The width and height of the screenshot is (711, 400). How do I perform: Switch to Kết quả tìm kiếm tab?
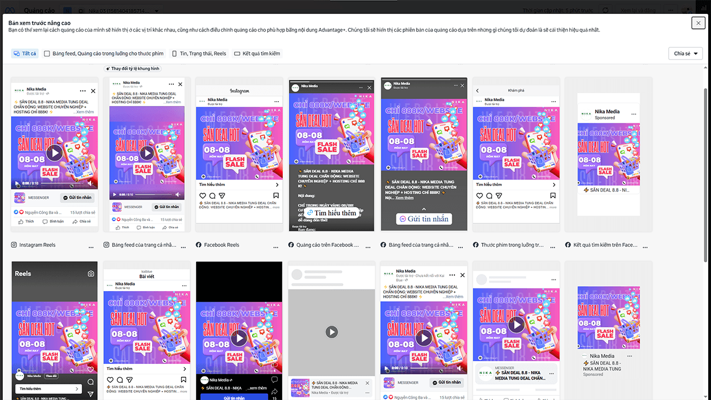(x=257, y=53)
